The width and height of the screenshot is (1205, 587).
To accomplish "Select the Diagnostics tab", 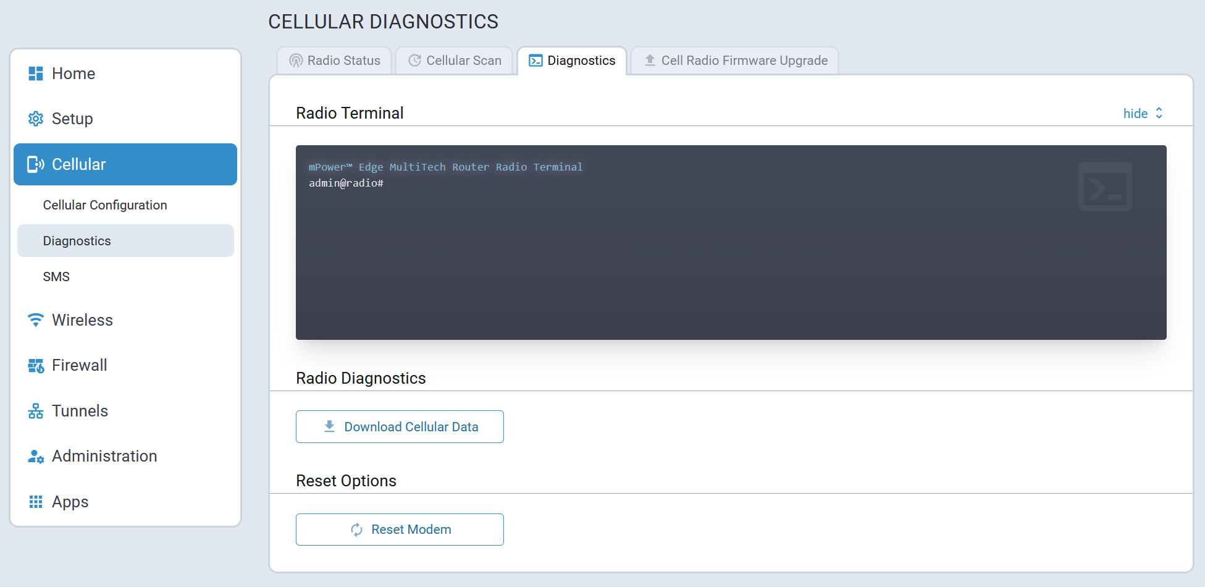I will [572, 61].
